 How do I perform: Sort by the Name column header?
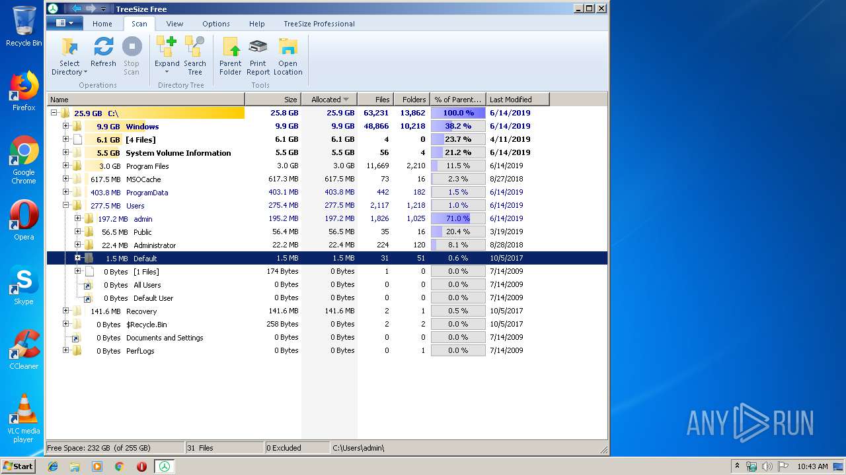(x=145, y=99)
